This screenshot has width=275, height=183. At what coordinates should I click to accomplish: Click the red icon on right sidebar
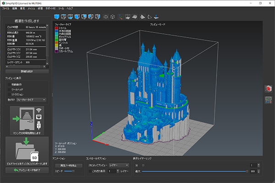tap(269, 88)
